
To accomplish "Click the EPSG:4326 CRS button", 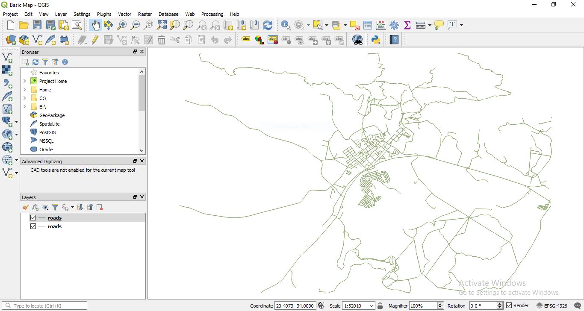I will click(x=552, y=305).
